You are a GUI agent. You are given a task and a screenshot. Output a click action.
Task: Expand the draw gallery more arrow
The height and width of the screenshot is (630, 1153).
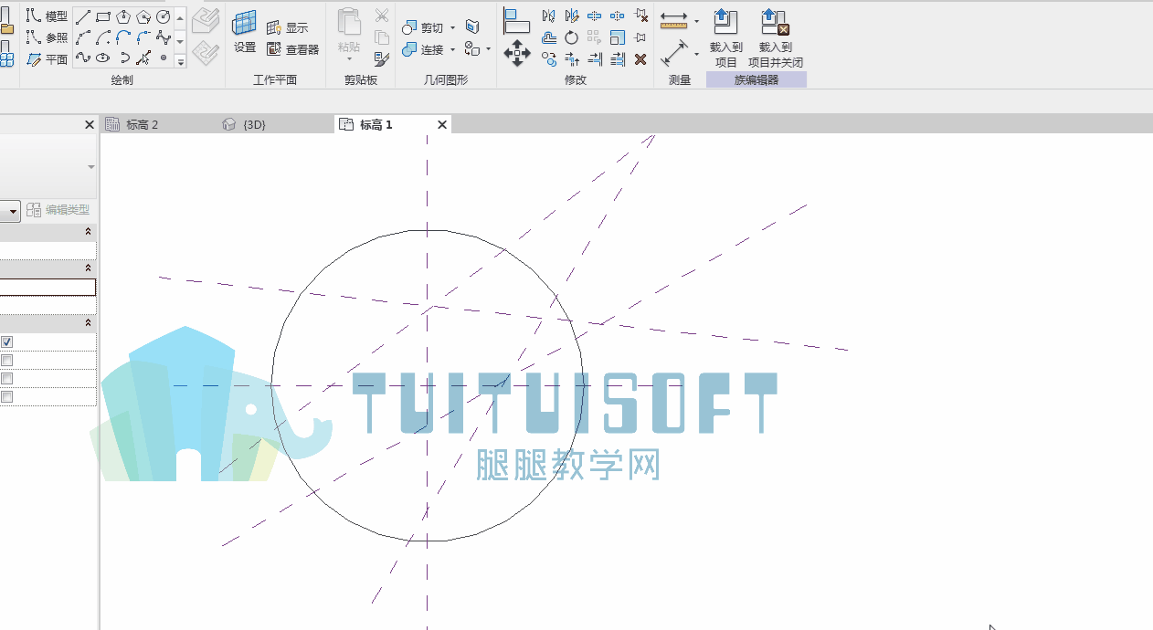pos(180,60)
